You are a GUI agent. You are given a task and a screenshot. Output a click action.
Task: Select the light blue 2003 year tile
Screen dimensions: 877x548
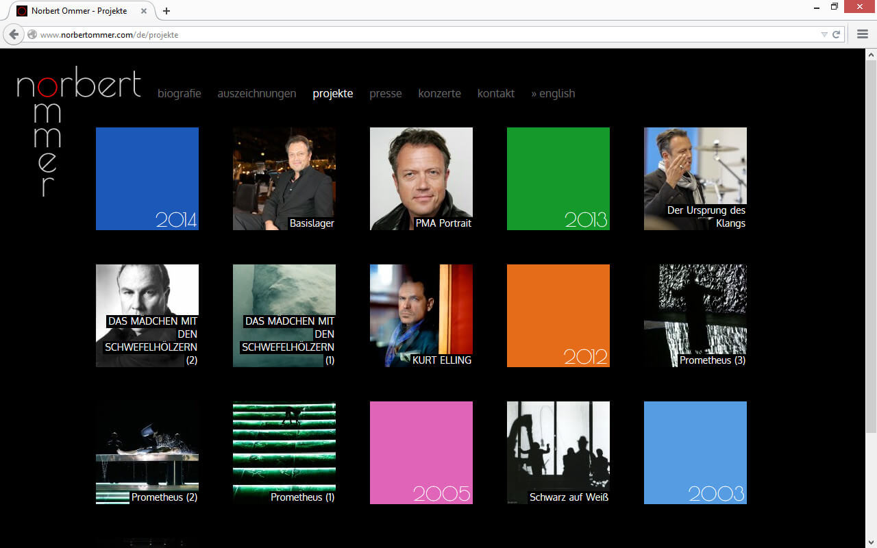[695, 453]
